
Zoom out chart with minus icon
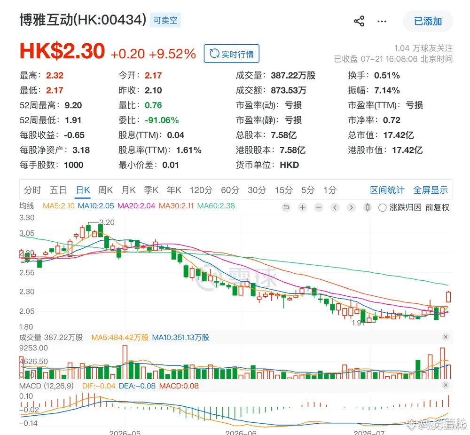coord(319,207)
